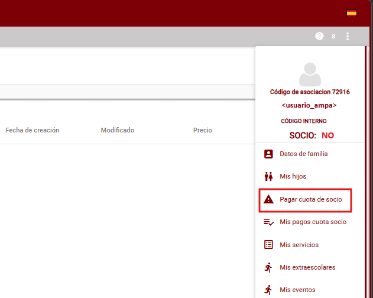The image size is (373, 298).
Task: Click the Mis pagos checklist icon
Action: (x=268, y=222)
